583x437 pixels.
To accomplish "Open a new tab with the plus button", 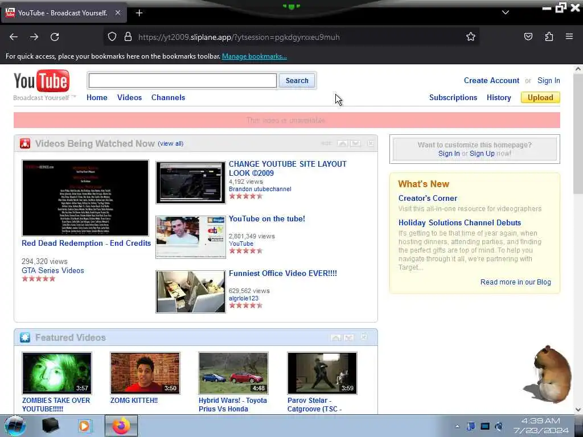I will pyautogui.click(x=139, y=13).
